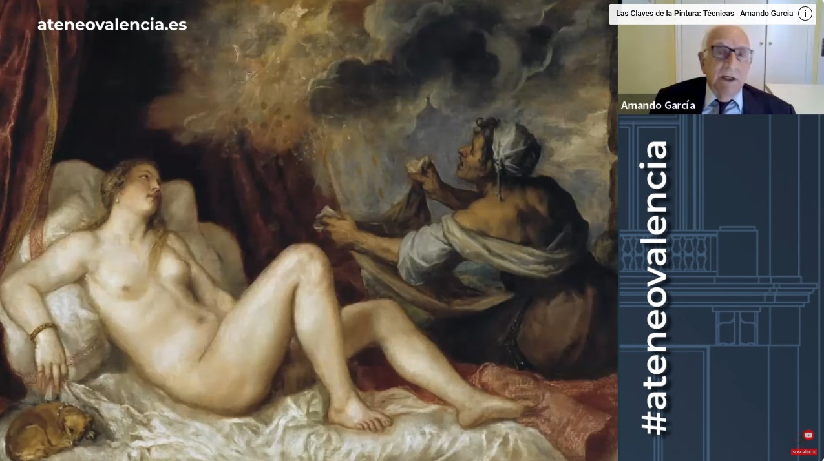This screenshot has width=824, height=461.
Task: Open the video title 'Las Claves de la Pintura'
Action: click(704, 14)
